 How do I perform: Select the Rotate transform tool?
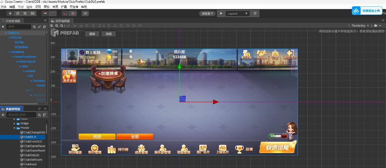click(18, 13)
